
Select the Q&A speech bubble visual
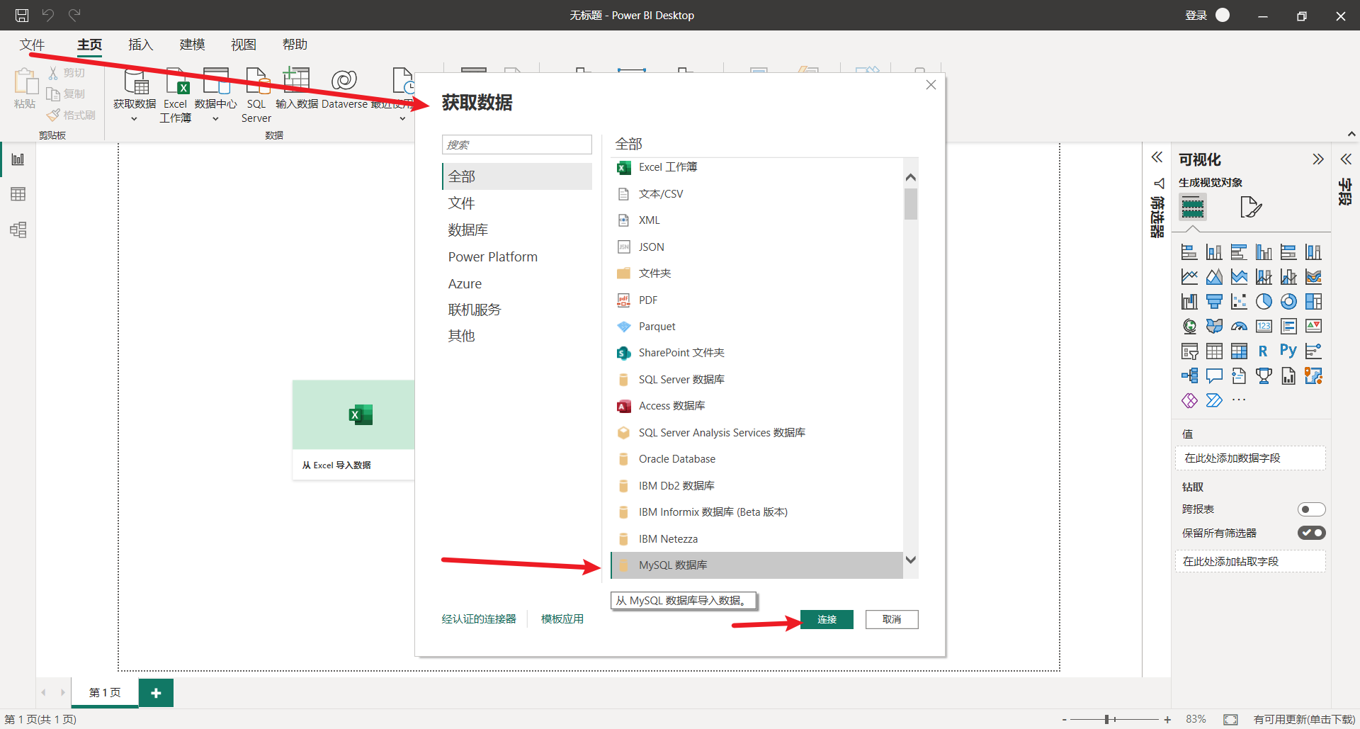coord(1214,375)
